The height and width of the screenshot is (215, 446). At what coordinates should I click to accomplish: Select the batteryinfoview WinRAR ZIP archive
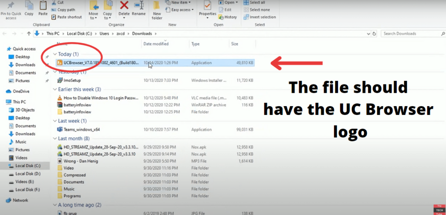(155, 105)
